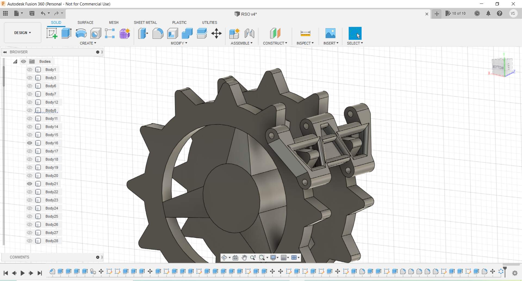Select Body20 in the browser
This screenshot has height=281, width=522.
pyautogui.click(x=52, y=176)
